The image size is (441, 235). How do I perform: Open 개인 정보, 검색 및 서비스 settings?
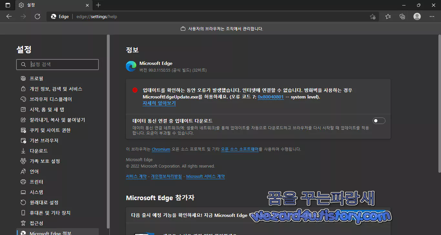pyautogui.click(x=57, y=89)
